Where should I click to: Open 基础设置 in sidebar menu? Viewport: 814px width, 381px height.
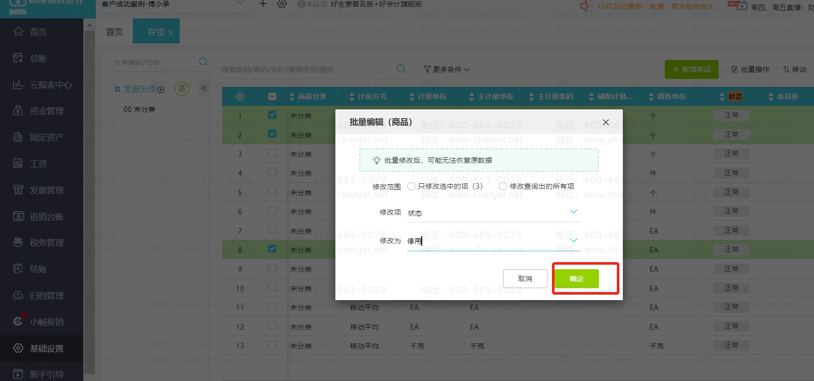(46, 349)
